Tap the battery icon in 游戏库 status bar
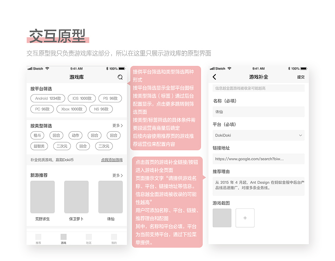Image resolution: width=335 pixels, height=261 pixels. tap(122, 69)
